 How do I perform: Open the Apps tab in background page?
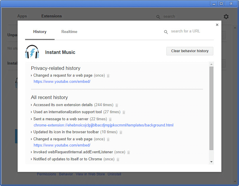point(22,16)
